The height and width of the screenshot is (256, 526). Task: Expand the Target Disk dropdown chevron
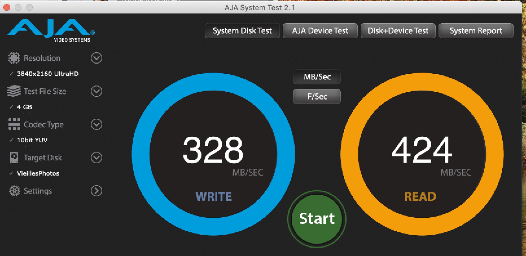(97, 158)
